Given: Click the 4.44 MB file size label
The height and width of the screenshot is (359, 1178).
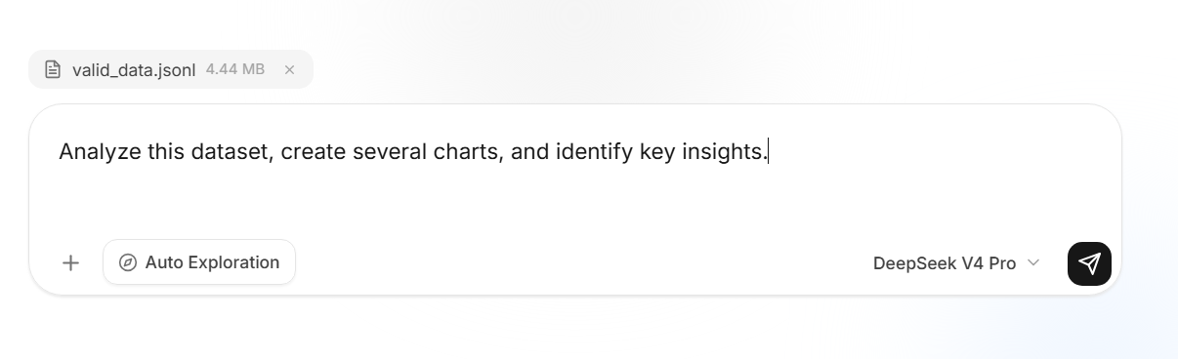Looking at the screenshot, I should point(234,70).
